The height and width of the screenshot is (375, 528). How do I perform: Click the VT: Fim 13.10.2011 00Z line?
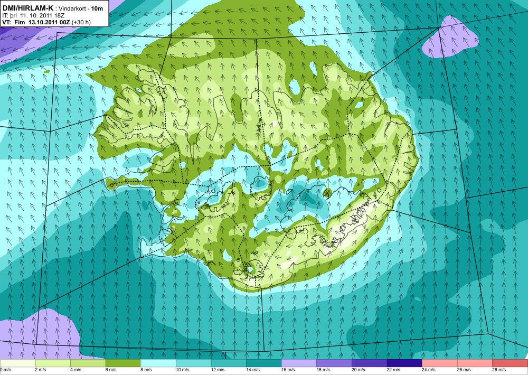coord(36,22)
